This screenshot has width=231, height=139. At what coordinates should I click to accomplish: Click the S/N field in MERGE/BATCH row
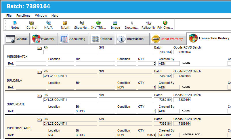125,52
